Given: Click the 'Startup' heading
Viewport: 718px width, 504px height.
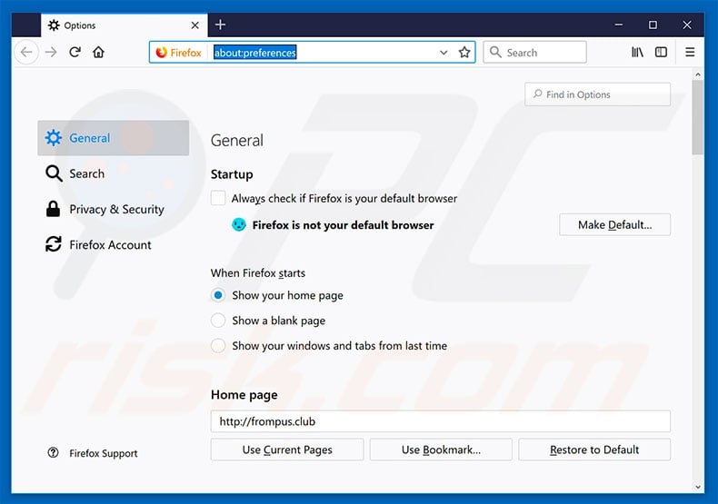Looking at the screenshot, I should click(x=232, y=174).
